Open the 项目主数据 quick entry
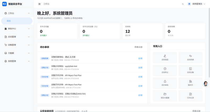The width and height of the screenshot is (210, 112). point(165,96)
